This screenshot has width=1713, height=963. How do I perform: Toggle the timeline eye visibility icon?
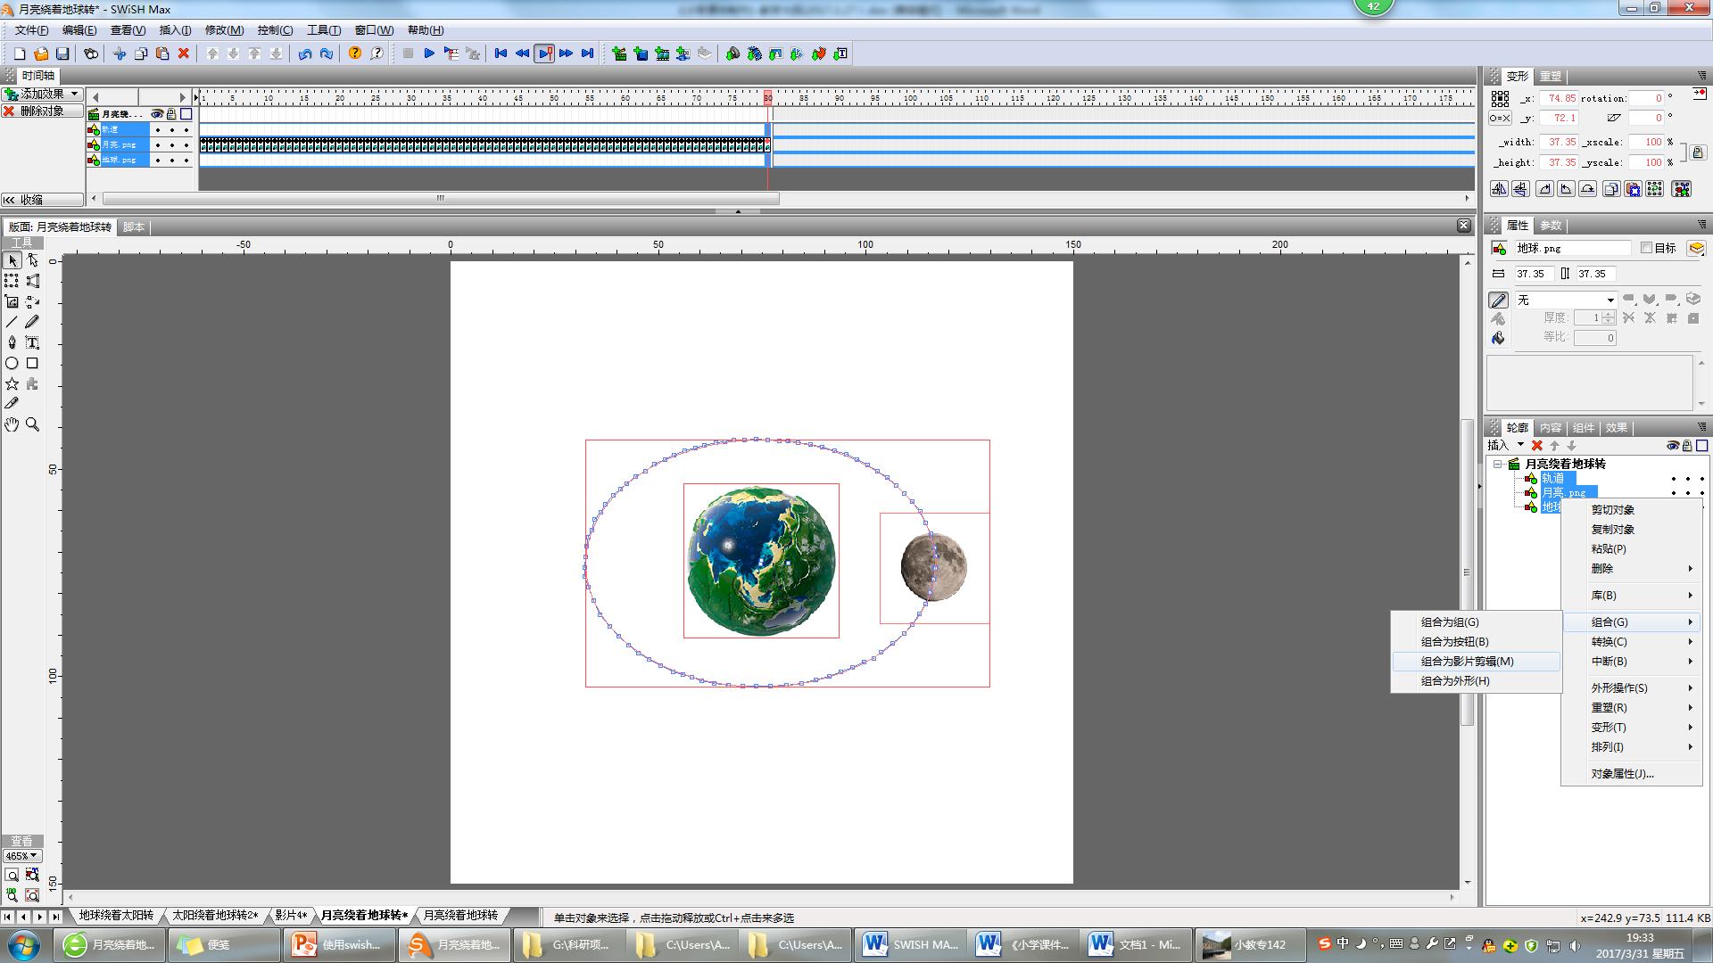(157, 114)
